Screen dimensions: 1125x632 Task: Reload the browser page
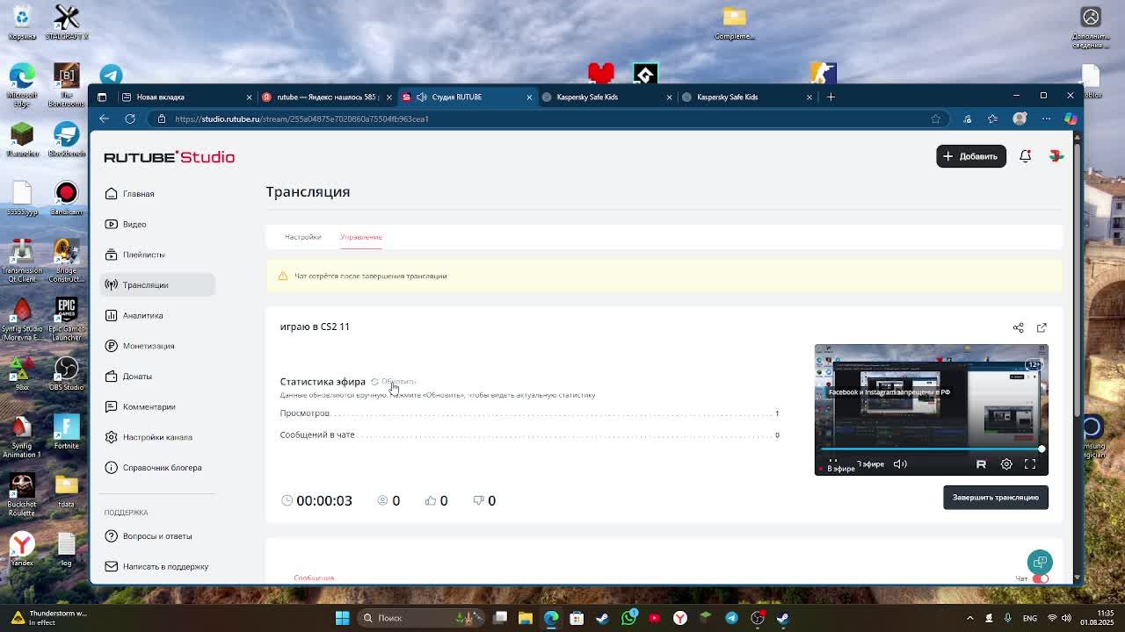pyautogui.click(x=130, y=118)
